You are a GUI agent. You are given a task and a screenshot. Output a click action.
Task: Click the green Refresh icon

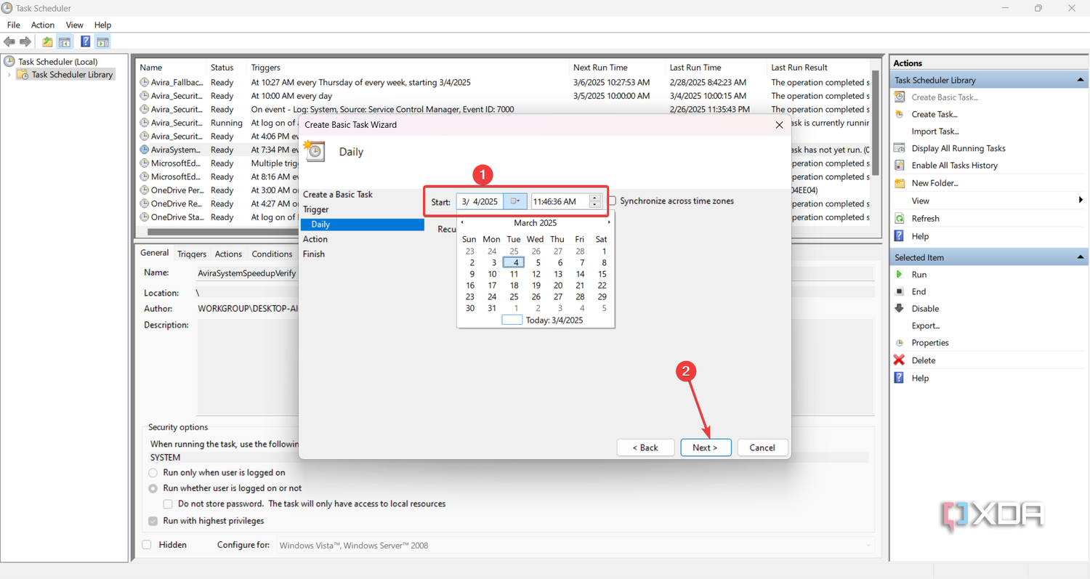click(900, 218)
